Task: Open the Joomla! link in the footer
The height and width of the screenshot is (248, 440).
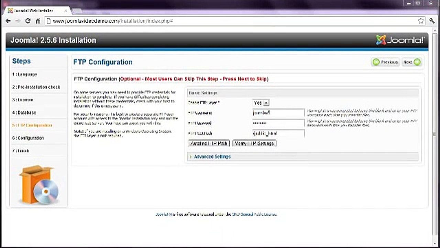Action: pos(163,214)
